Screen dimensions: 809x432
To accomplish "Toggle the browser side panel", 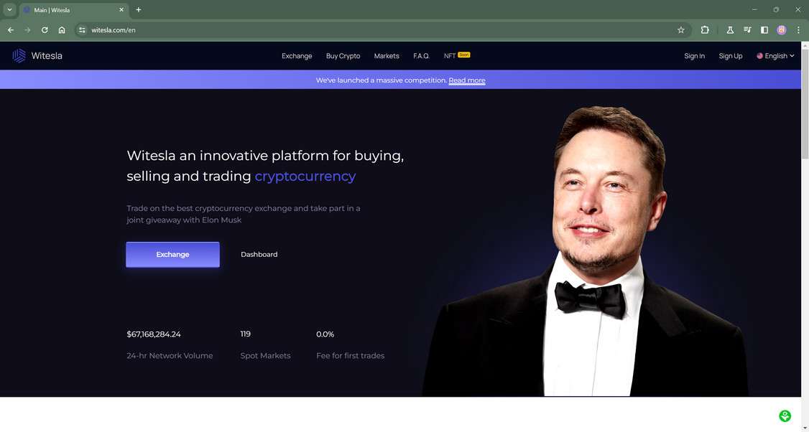I will click(764, 30).
